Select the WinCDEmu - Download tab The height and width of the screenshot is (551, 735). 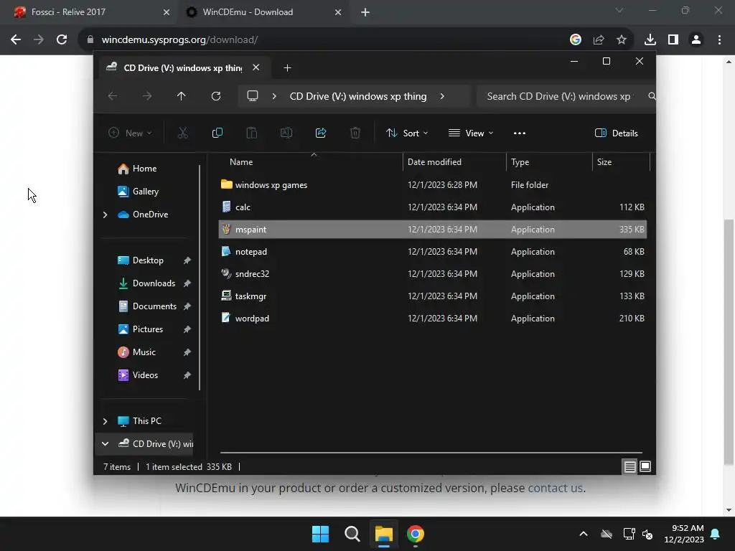point(263,12)
